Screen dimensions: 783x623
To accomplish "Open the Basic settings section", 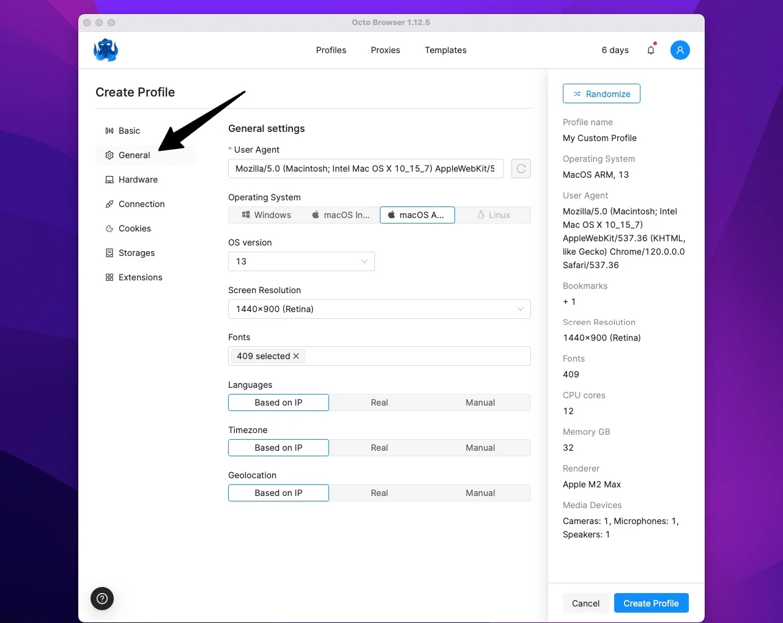I will 129,130.
